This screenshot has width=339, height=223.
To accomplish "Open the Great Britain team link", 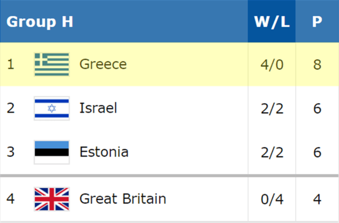I will click(123, 199).
